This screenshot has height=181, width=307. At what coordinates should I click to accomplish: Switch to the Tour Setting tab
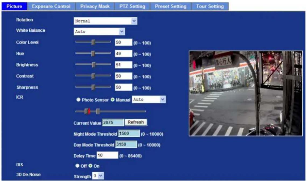(x=210, y=6)
